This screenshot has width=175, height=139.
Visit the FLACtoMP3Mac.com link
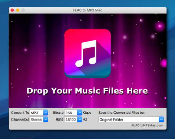point(147,125)
